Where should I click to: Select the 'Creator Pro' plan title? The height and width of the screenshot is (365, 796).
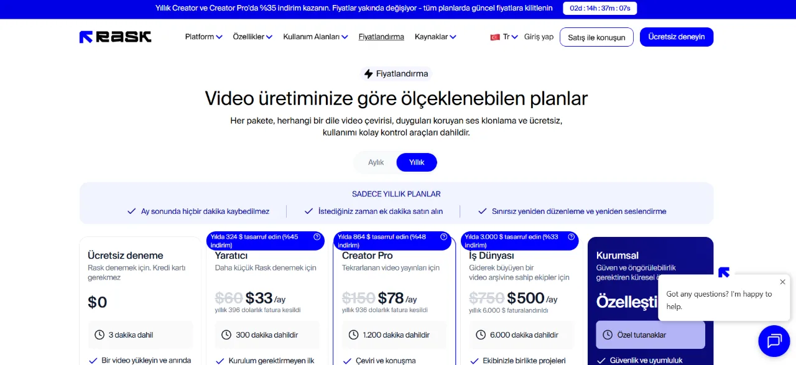click(x=368, y=256)
